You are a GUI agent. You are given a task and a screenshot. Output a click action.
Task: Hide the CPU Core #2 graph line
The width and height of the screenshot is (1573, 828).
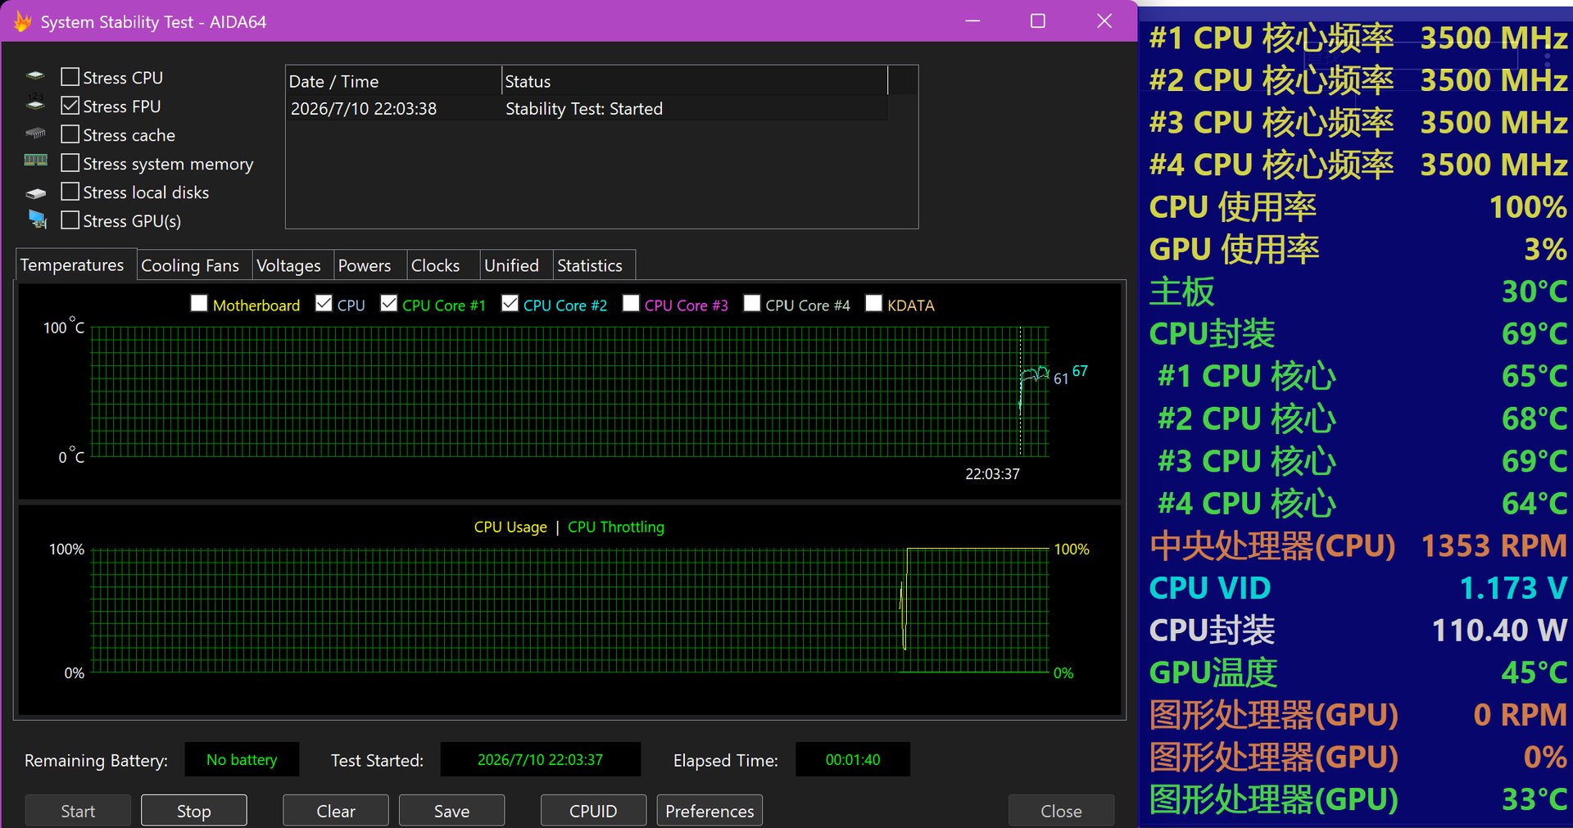click(510, 304)
